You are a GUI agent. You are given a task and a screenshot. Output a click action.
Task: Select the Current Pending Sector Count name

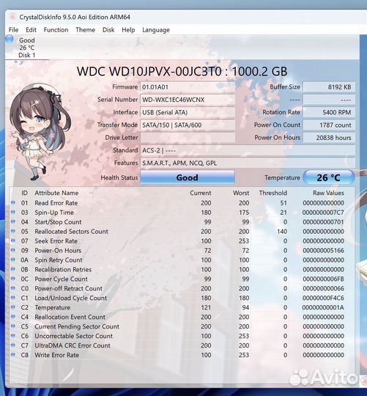point(77,326)
